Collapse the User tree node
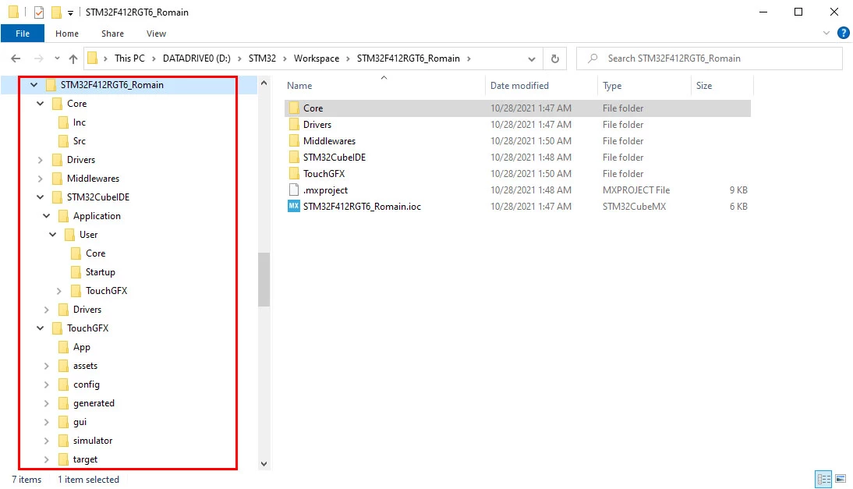The height and width of the screenshot is (489, 853). [x=53, y=235]
